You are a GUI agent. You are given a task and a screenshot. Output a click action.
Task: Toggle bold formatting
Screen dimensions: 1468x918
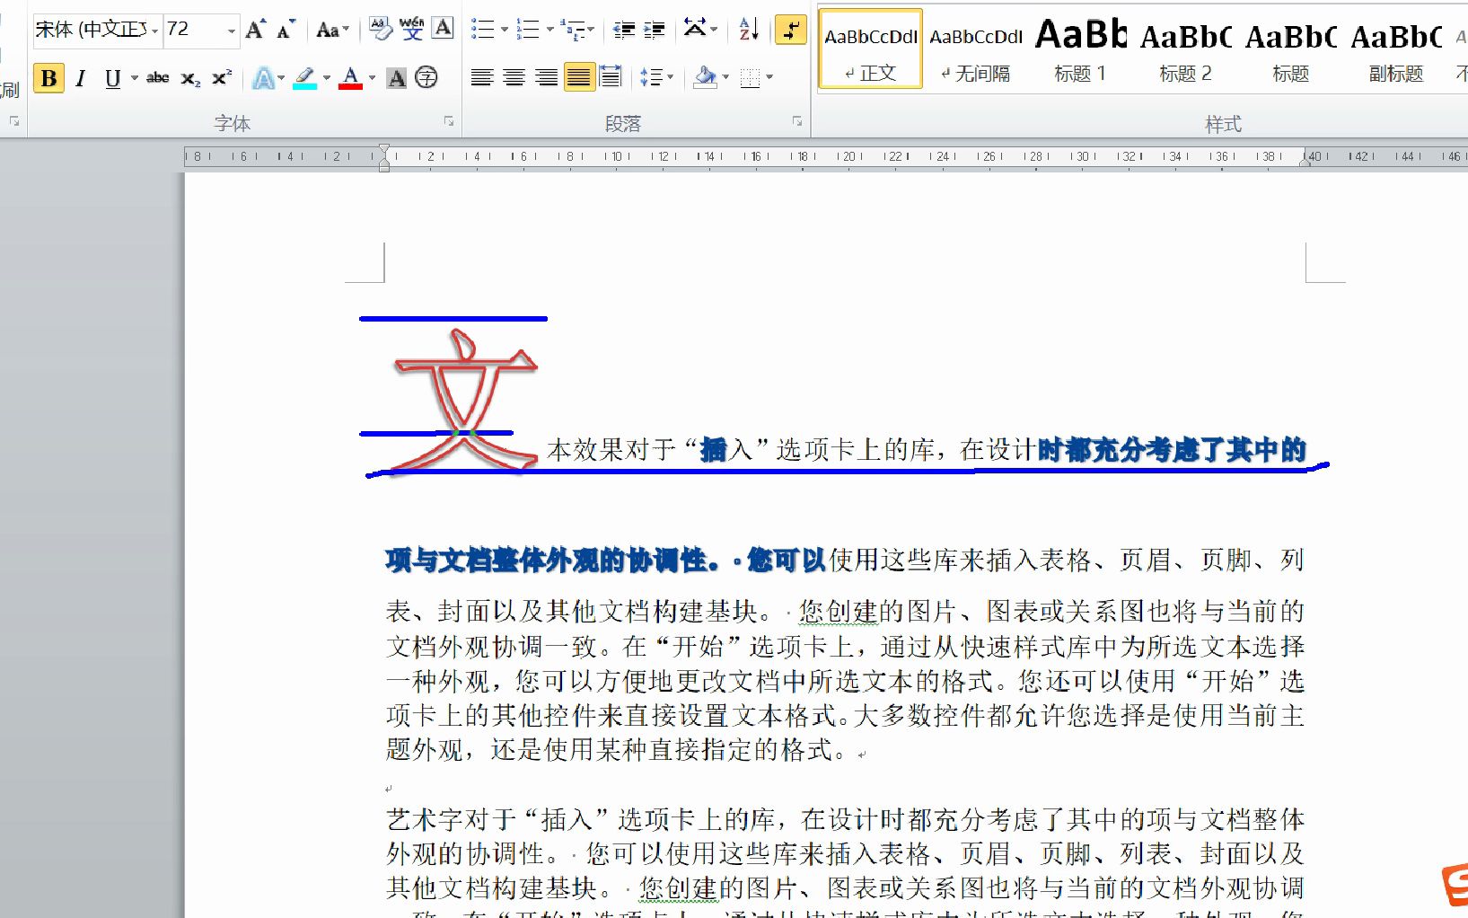point(48,78)
